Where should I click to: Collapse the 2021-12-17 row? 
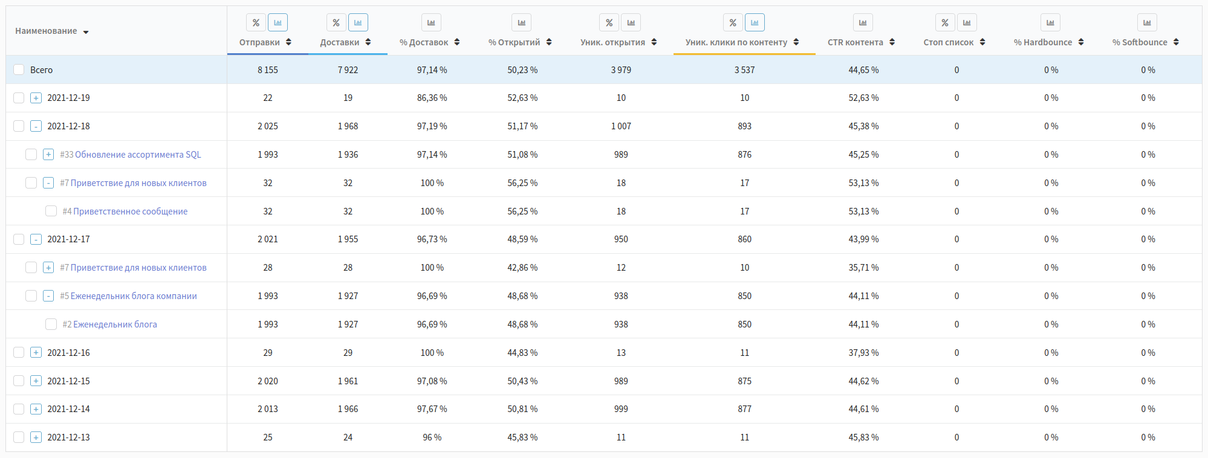point(36,239)
